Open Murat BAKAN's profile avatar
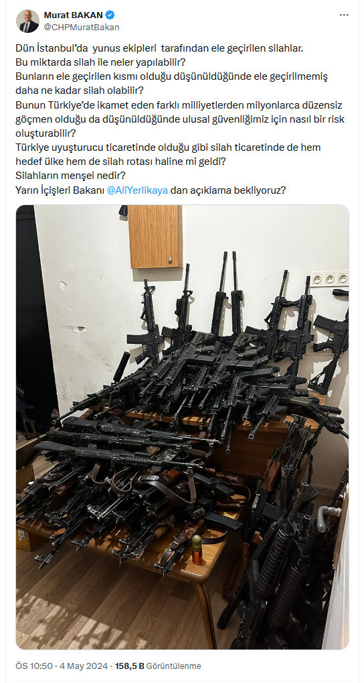The width and height of the screenshot is (364, 683). tap(28, 21)
